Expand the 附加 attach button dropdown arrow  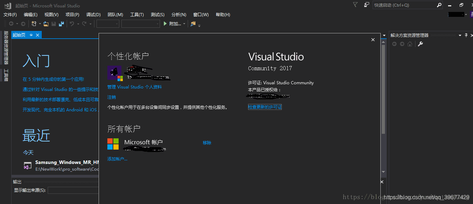point(184,24)
